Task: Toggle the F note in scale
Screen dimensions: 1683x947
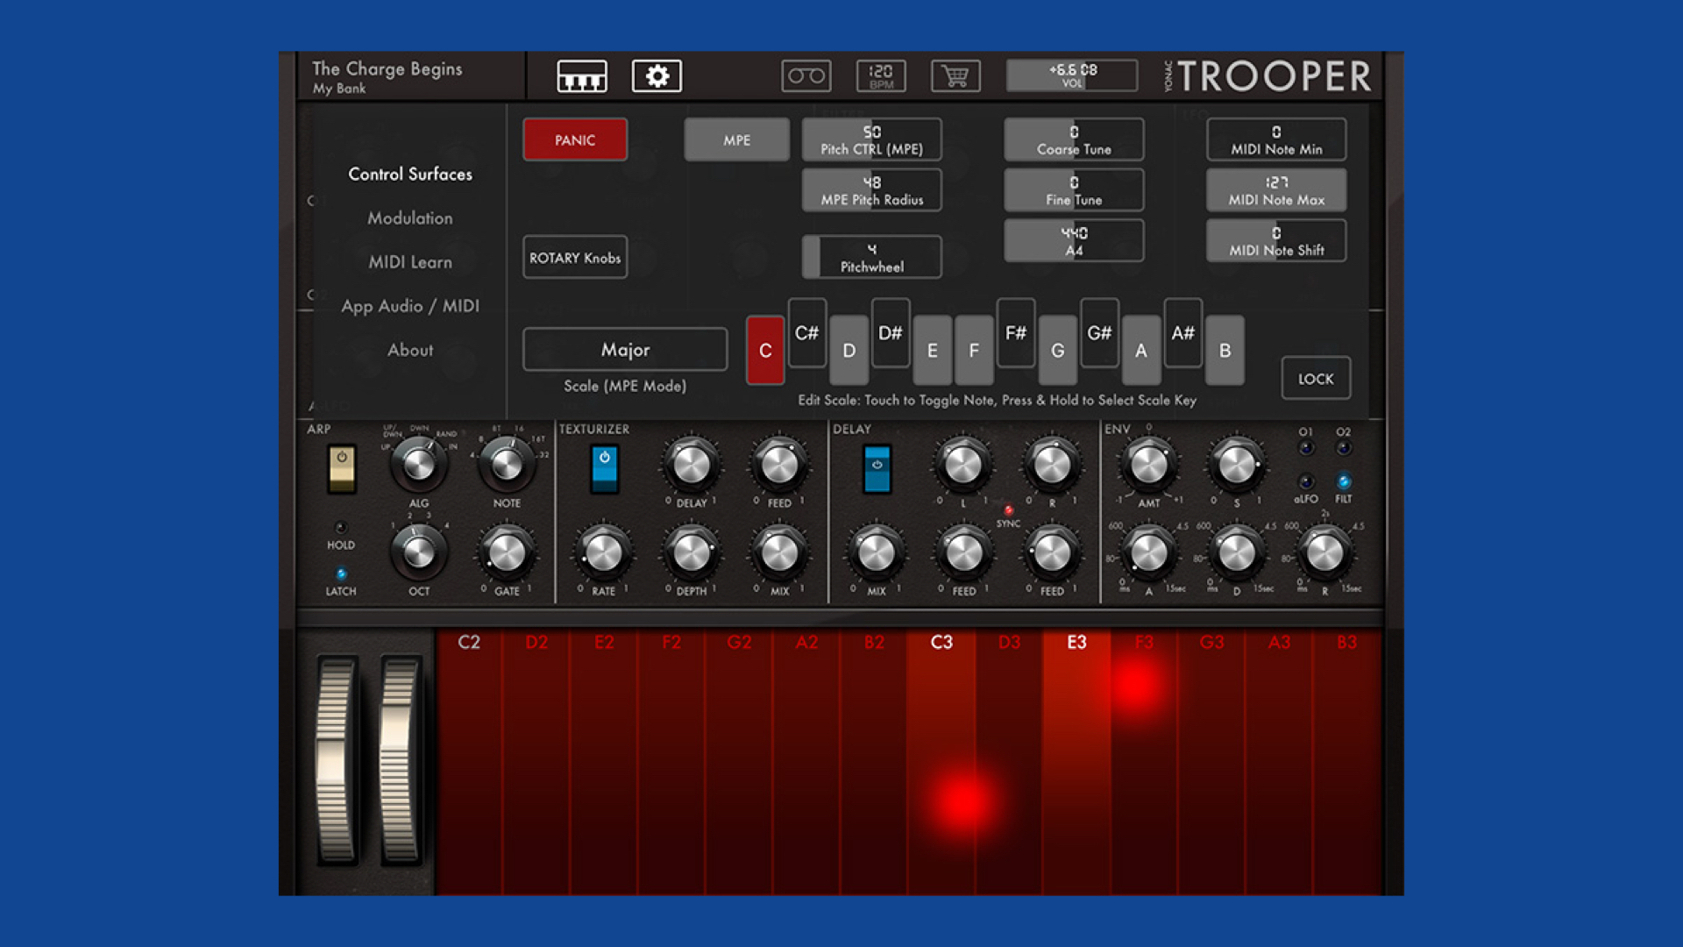Action: 974,350
